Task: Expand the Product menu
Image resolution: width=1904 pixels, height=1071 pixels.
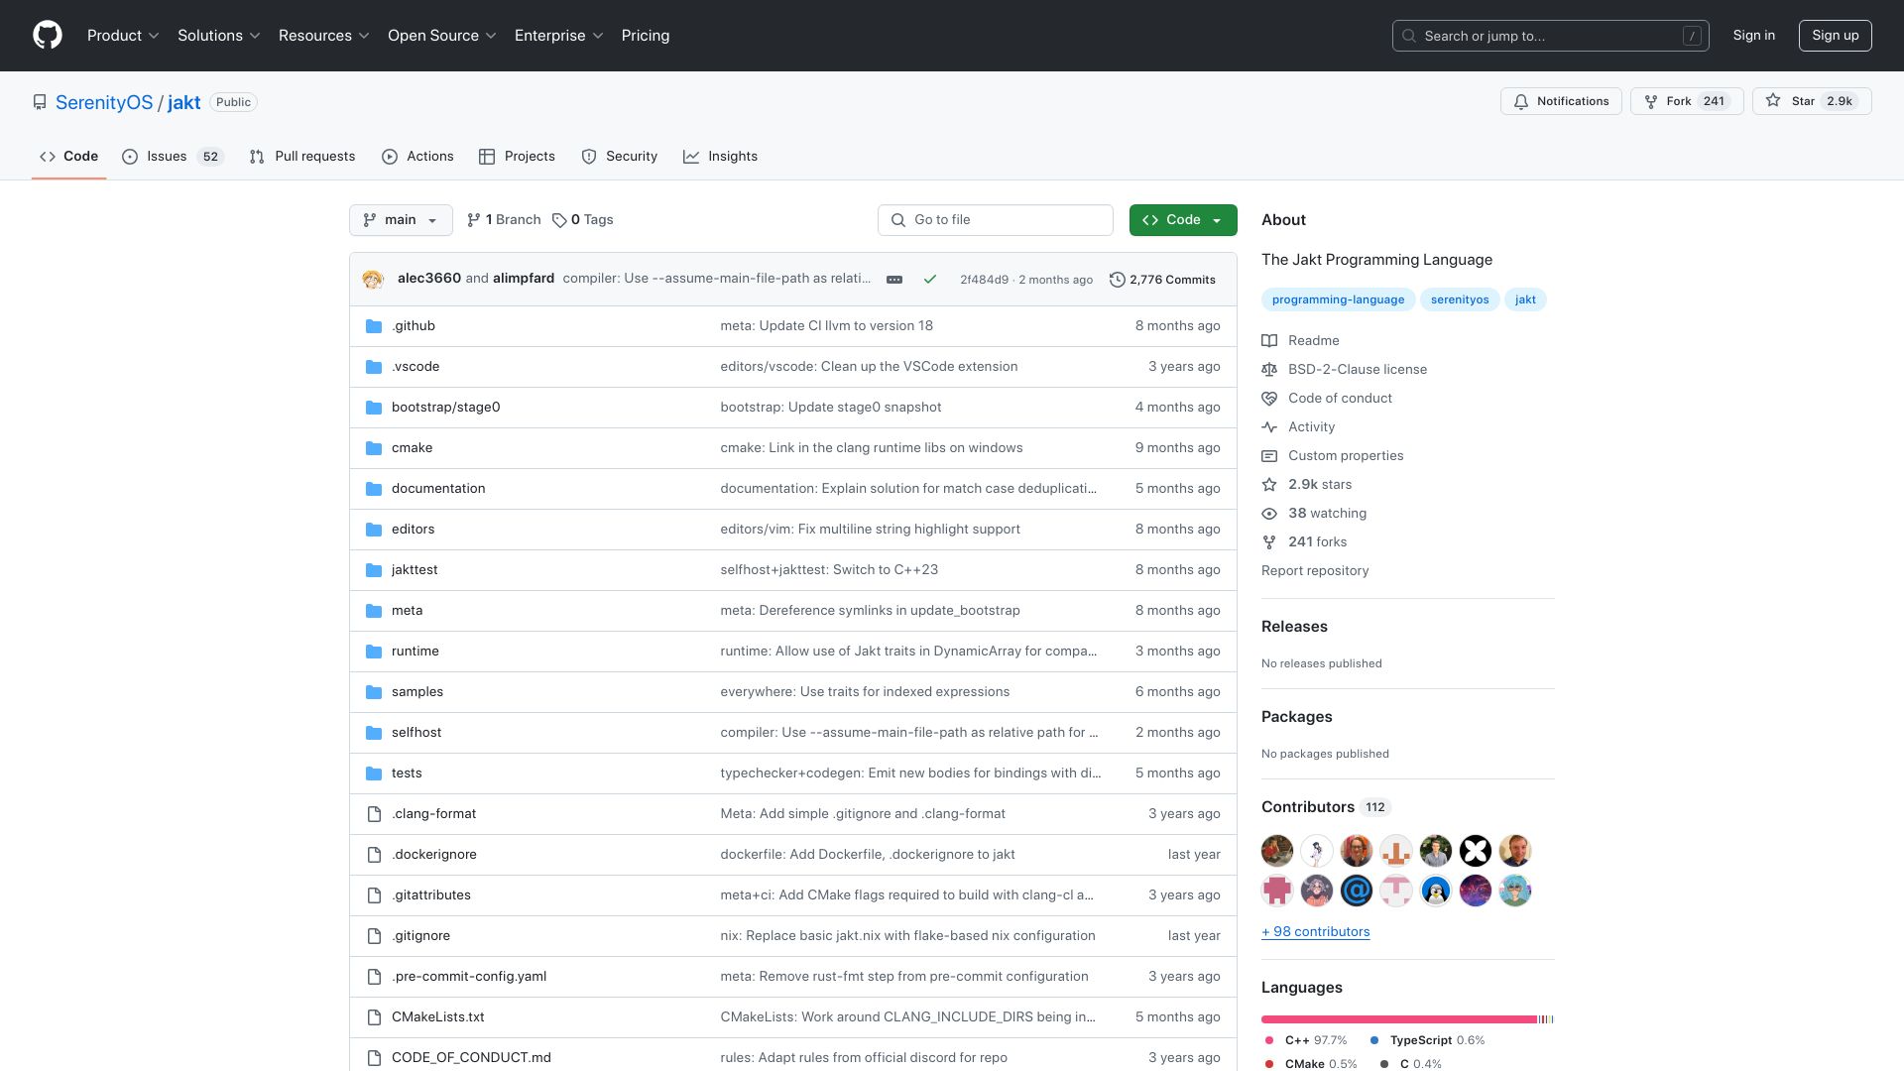Action: pos(123,36)
